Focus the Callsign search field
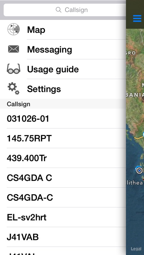Screen dimensions: 144x255 pyautogui.click(x=65, y=10)
